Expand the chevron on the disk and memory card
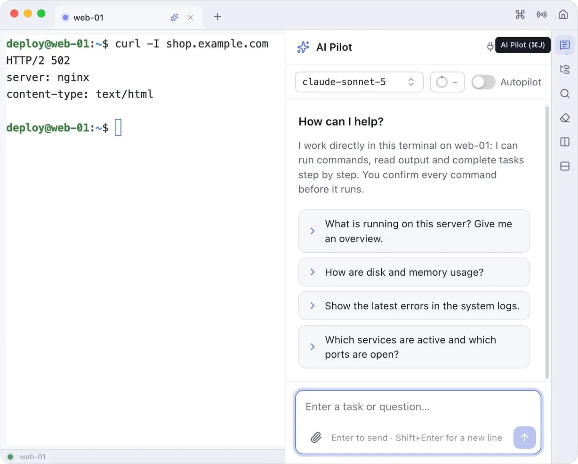 click(313, 272)
